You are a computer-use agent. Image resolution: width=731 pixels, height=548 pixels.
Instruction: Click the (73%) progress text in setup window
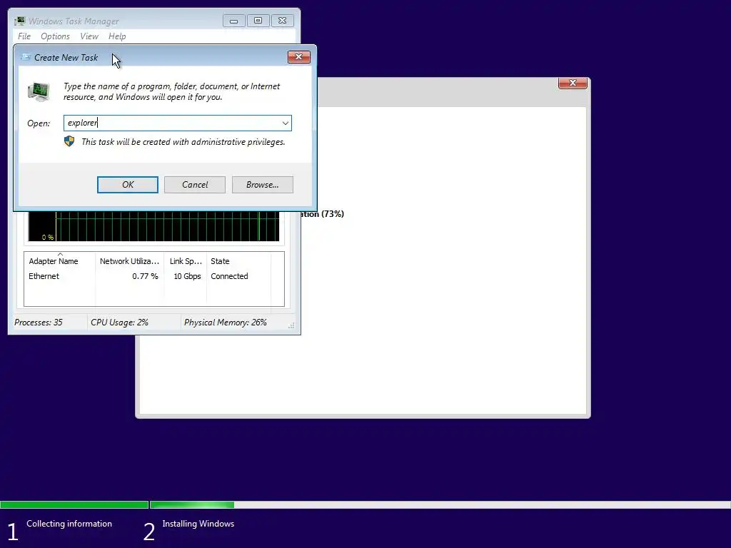tap(333, 214)
